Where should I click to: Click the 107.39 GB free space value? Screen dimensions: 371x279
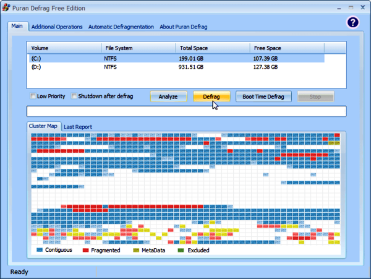[x=265, y=58]
